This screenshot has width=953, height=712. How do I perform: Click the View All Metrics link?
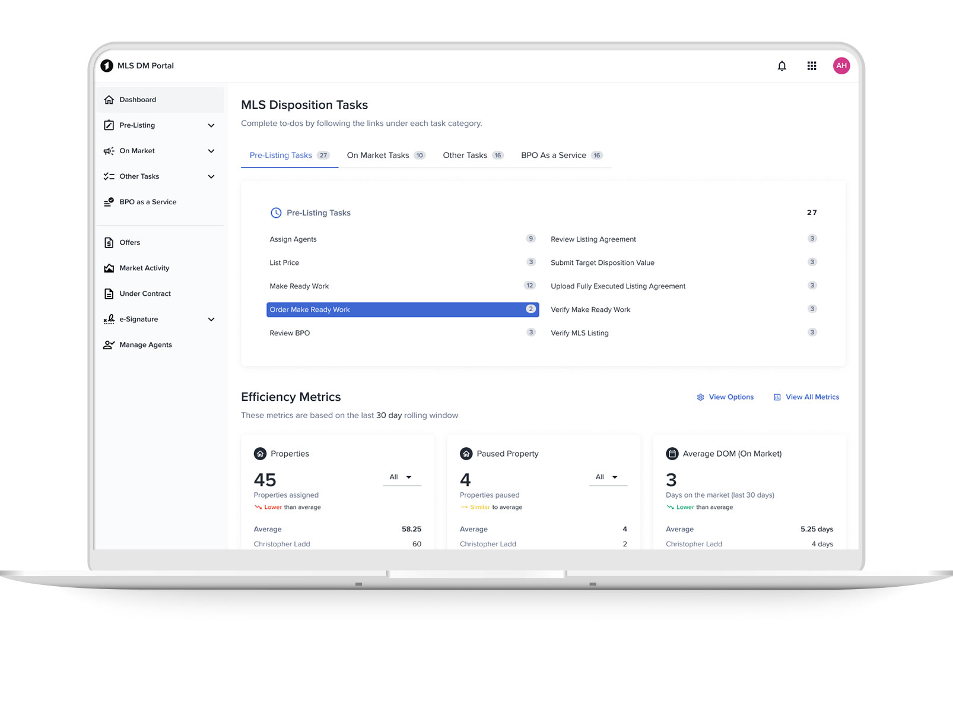coord(806,397)
